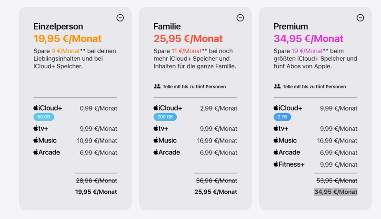The image size is (381, 219).
Task: Click the Einzelperson plan heading
Action: click(58, 27)
